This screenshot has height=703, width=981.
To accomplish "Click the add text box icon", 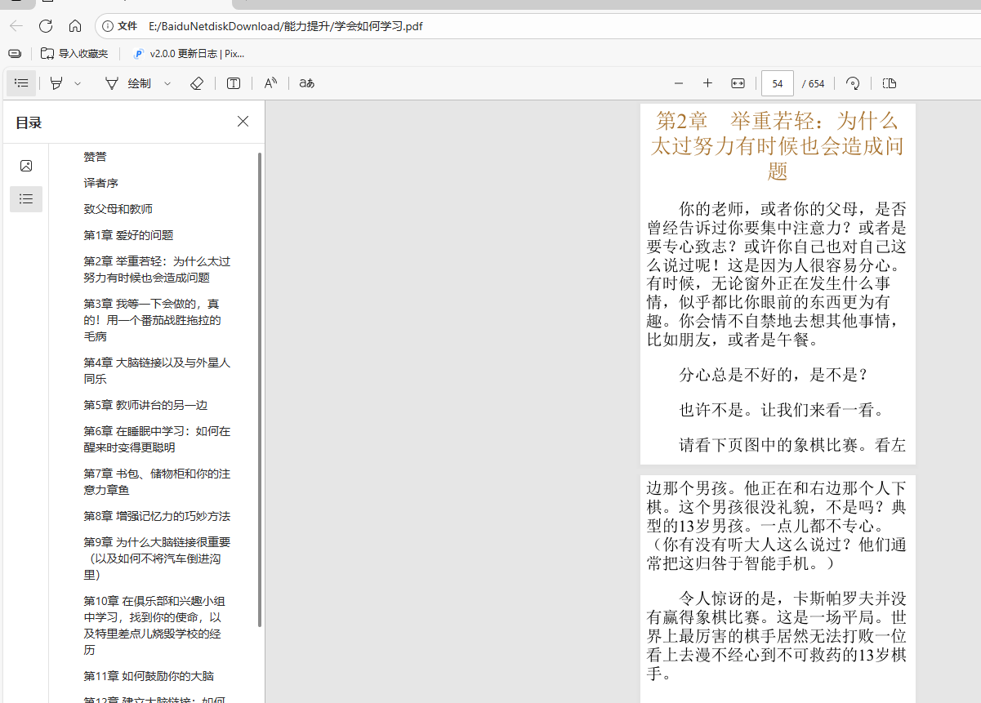I will point(234,83).
